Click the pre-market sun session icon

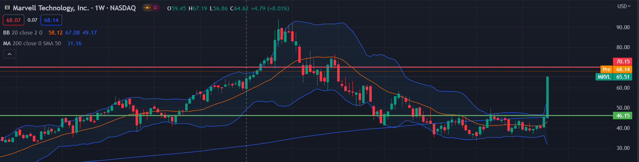click(x=147, y=7)
